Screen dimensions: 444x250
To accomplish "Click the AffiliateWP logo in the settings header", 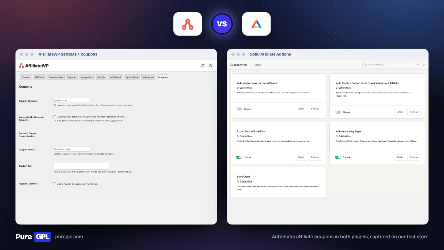I will click(x=34, y=66).
